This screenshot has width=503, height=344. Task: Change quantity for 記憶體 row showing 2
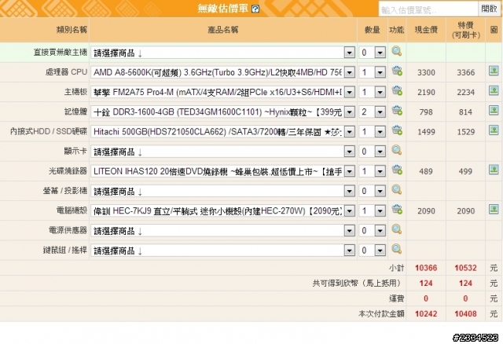372,112
